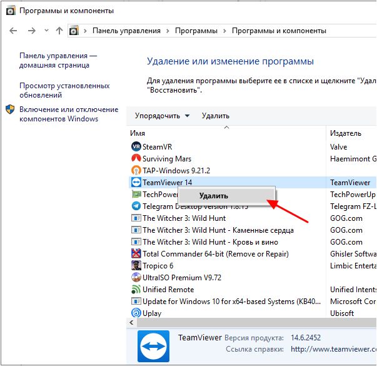Select the Unified Remote entry
Image resolution: width=377 pixels, height=366 pixels.
[x=168, y=290]
